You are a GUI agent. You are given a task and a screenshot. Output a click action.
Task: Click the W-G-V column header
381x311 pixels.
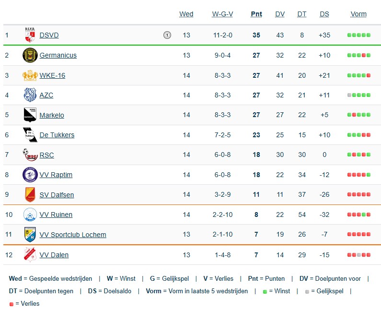[222, 14]
